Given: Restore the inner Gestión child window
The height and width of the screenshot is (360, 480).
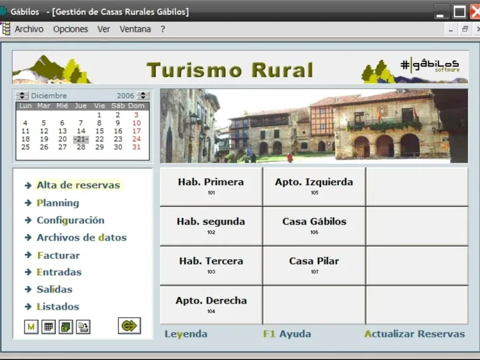Looking at the screenshot, I should point(465,29).
